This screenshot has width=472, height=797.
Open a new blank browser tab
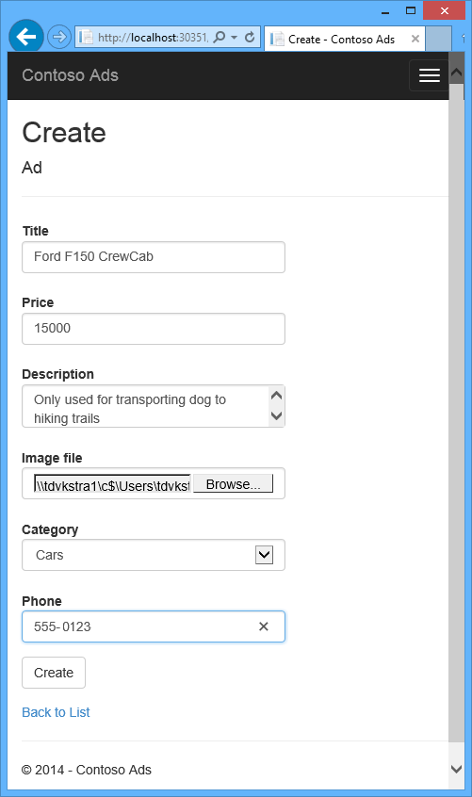tap(438, 39)
